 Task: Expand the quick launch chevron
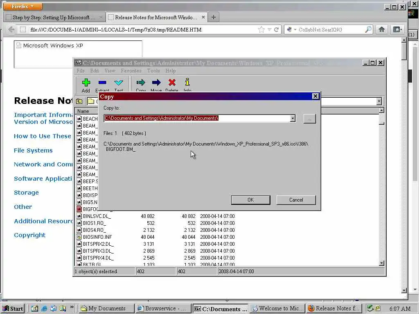[72, 307]
